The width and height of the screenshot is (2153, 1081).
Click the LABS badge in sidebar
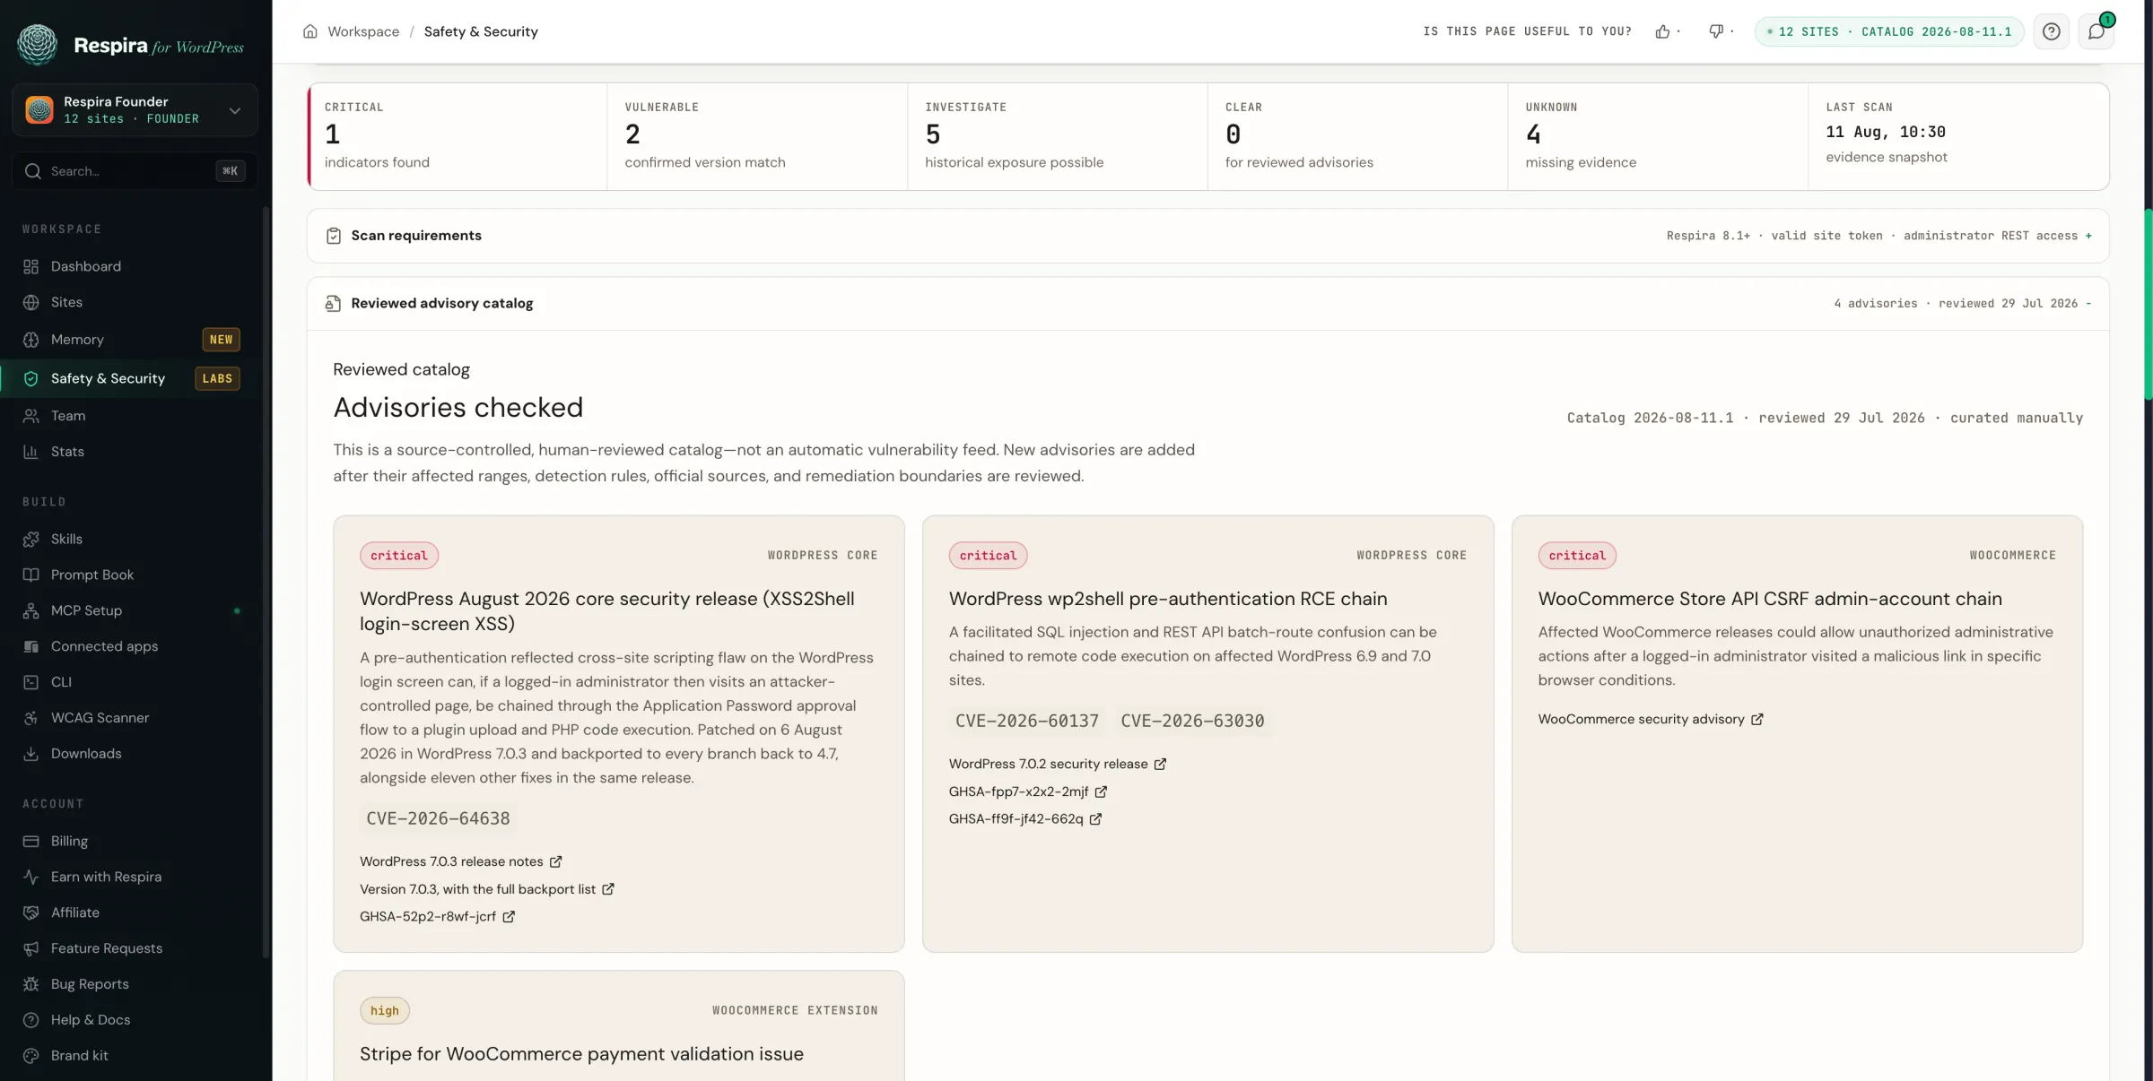(x=217, y=378)
